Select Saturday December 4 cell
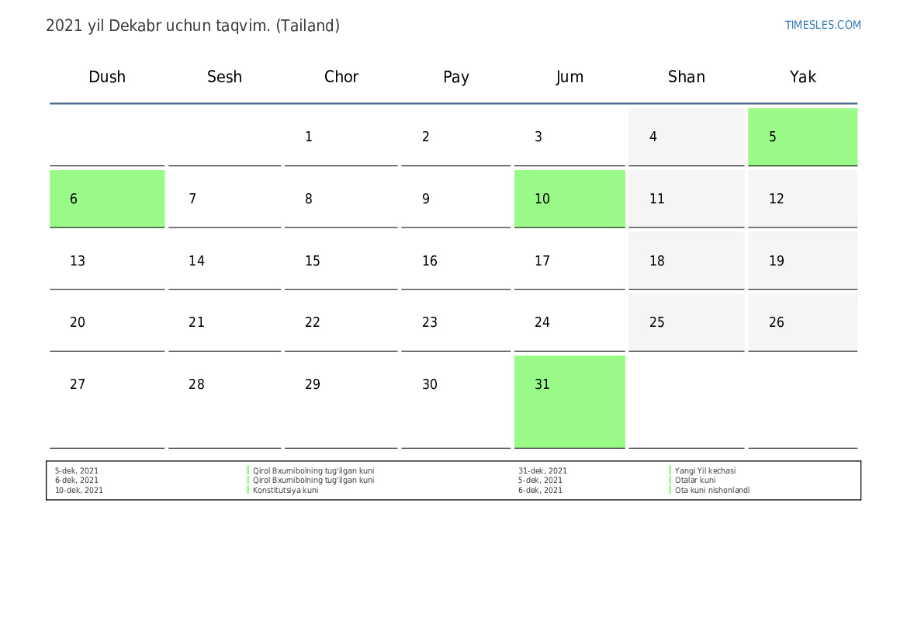This screenshot has height=642, width=907. [x=686, y=137]
